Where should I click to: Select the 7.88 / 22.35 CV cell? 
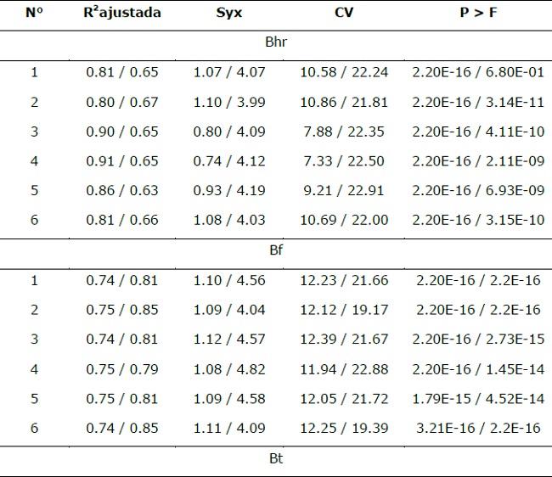(x=344, y=132)
